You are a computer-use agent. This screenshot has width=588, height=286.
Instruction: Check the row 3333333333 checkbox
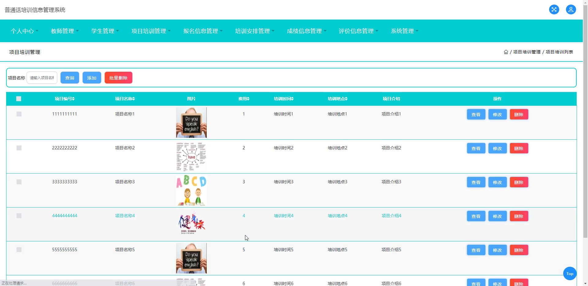[19, 182]
